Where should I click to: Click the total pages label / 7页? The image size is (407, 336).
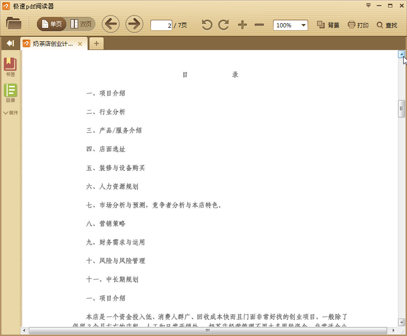[180, 25]
